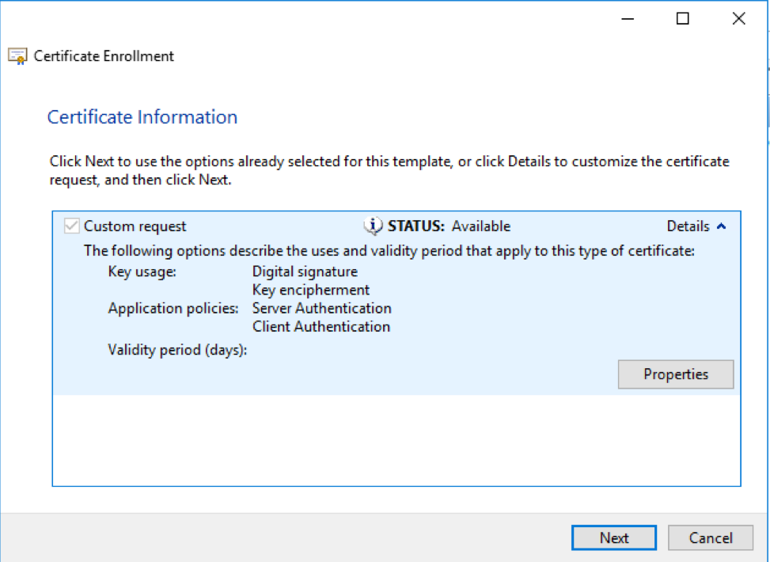The height and width of the screenshot is (562, 770).
Task: Click the grayed checkbox beside Custom request
Action: point(70,226)
